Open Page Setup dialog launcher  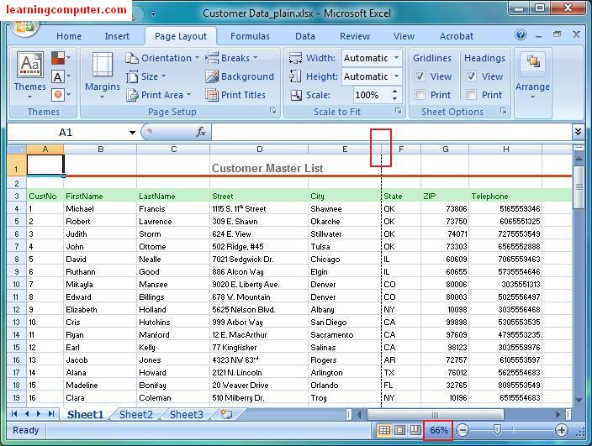pos(273,111)
